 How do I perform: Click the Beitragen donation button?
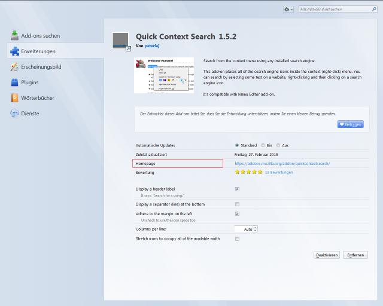[x=351, y=124]
